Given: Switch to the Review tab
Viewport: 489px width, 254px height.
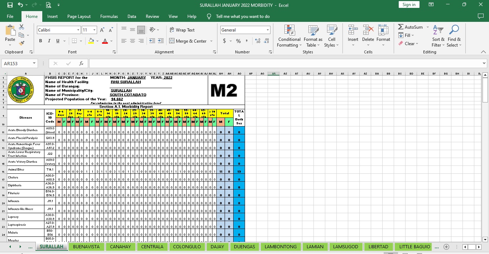Looking at the screenshot, I should (x=152, y=16).
